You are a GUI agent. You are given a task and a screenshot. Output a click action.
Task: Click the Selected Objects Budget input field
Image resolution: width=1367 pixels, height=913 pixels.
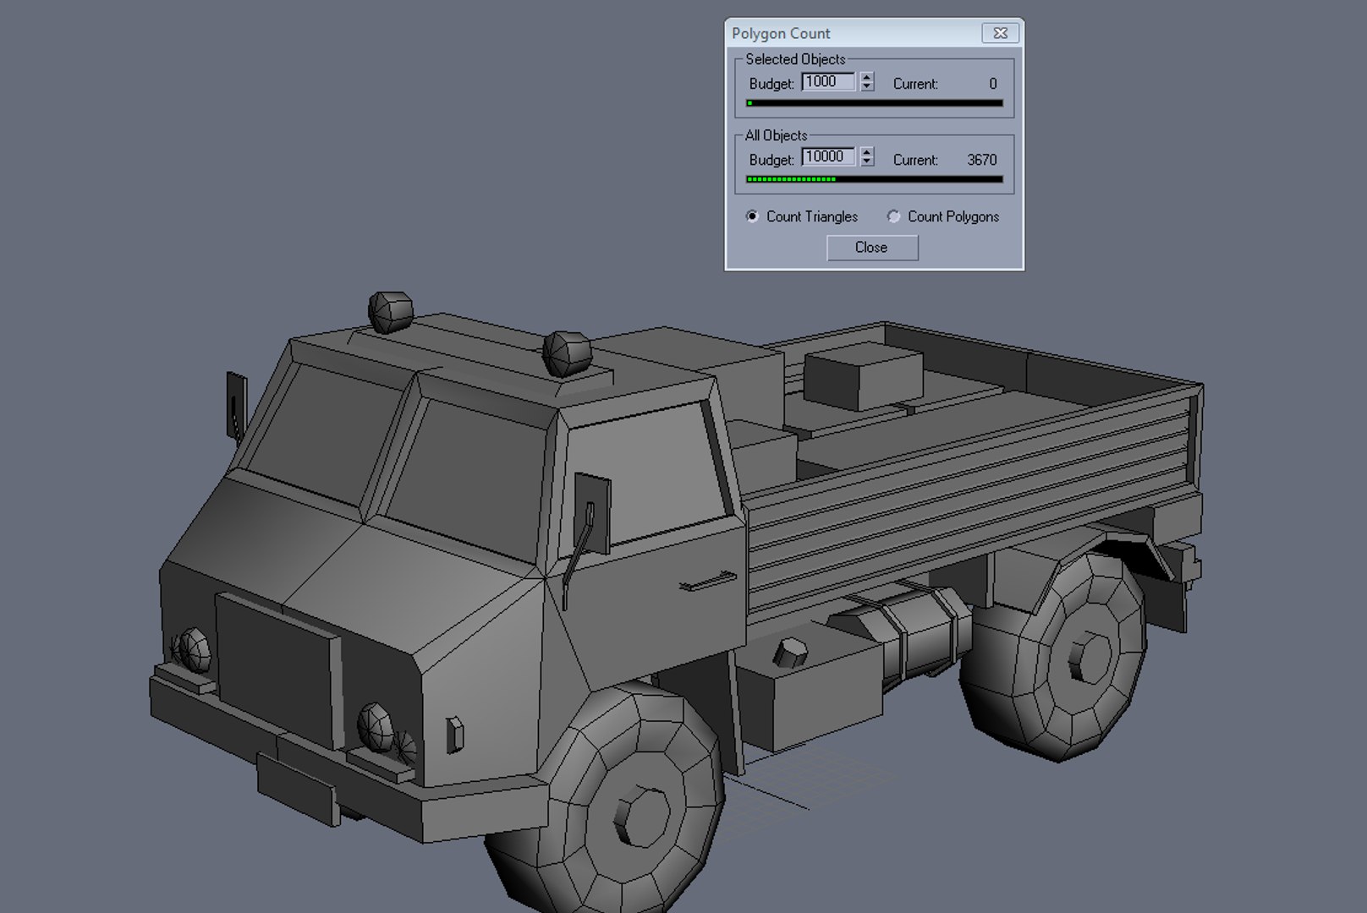point(828,82)
